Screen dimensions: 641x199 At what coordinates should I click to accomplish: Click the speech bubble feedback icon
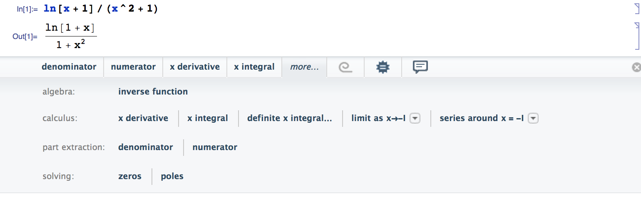420,67
